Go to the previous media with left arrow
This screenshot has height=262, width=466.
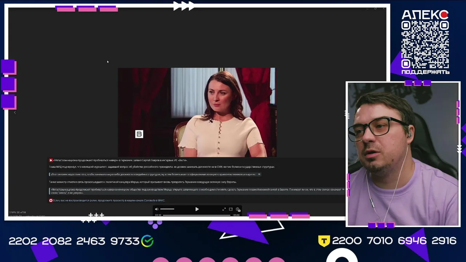pos(15,112)
